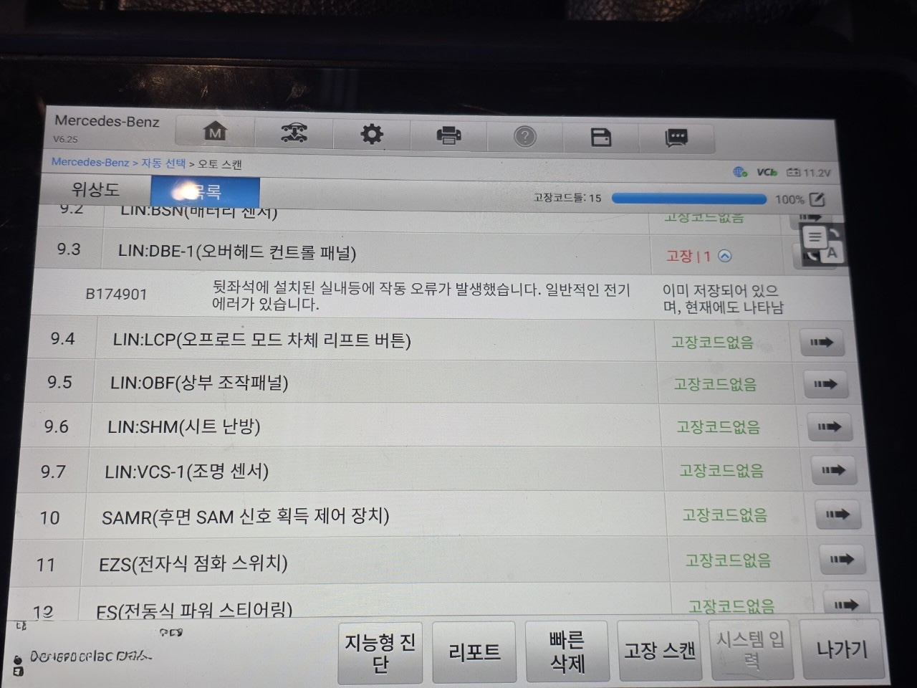The height and width of the screenshot is (688, 917).
Task: Click the save disk icon
Action: 601,137
